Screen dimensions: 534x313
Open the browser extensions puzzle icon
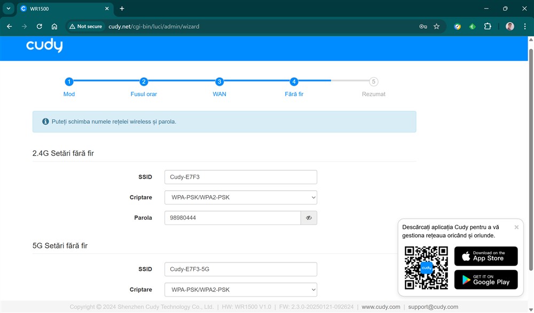[x=487, y=26]
